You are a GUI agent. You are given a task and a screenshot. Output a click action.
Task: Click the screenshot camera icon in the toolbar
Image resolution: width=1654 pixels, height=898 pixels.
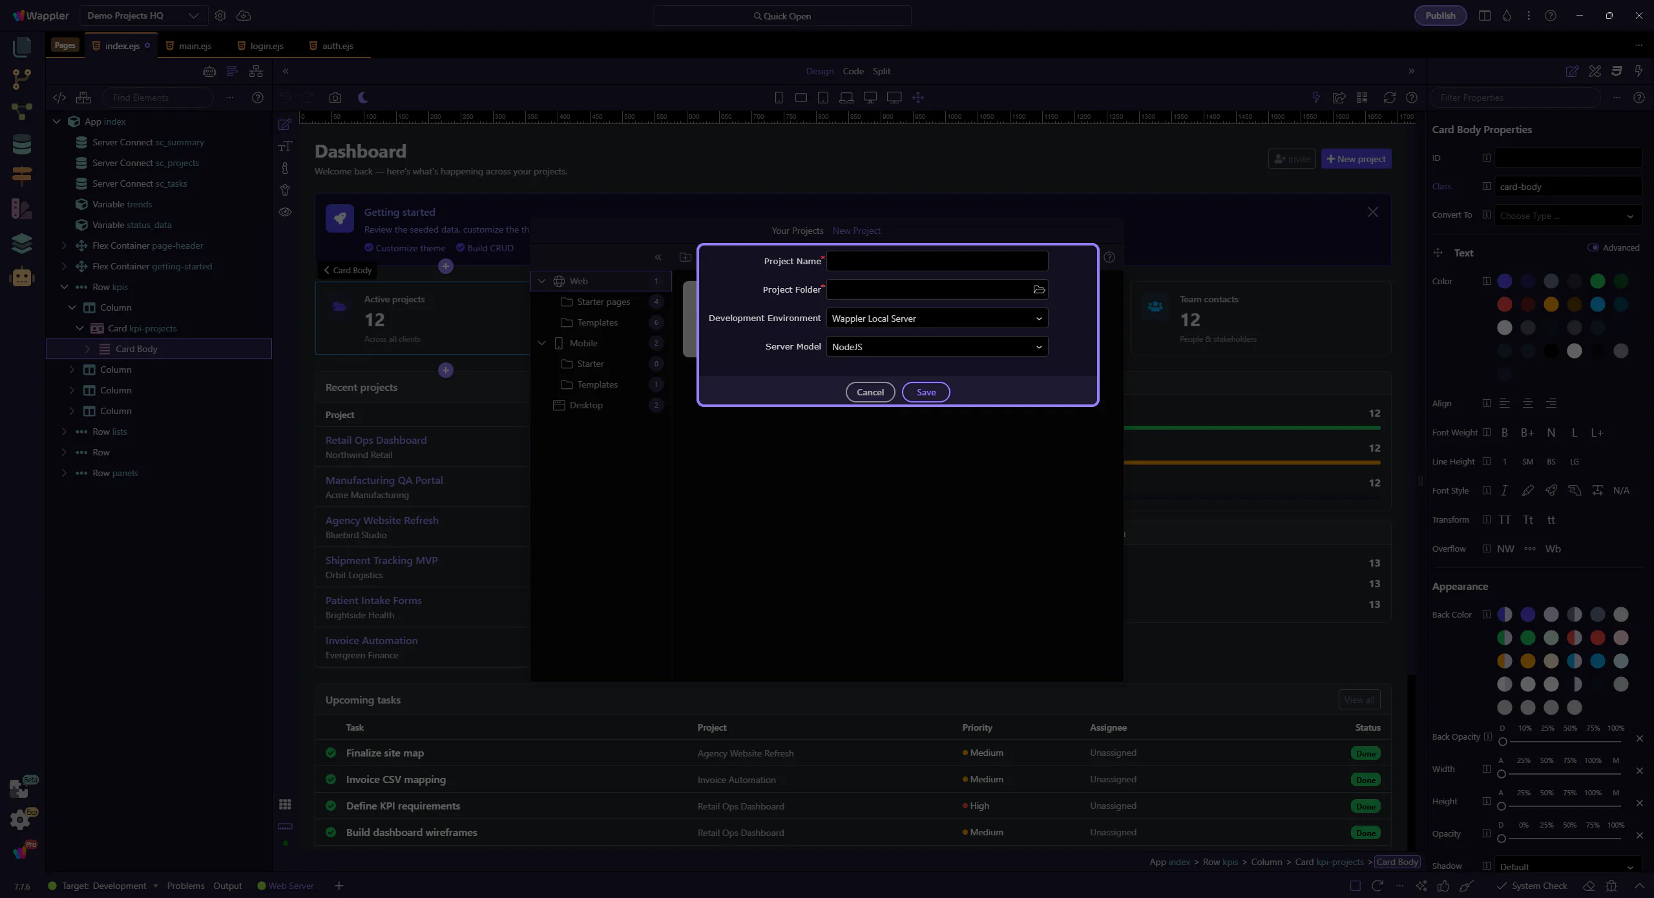335,98
